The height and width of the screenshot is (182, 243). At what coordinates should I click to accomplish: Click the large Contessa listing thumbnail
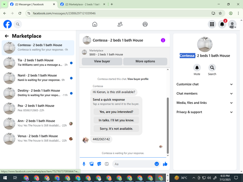(x=205, y=44)
